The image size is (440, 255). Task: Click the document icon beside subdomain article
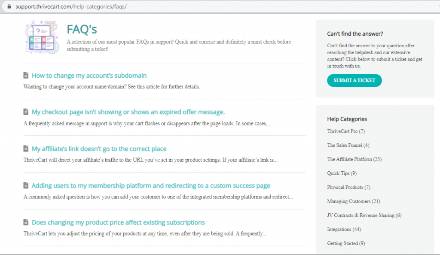[x=26, y=76]
